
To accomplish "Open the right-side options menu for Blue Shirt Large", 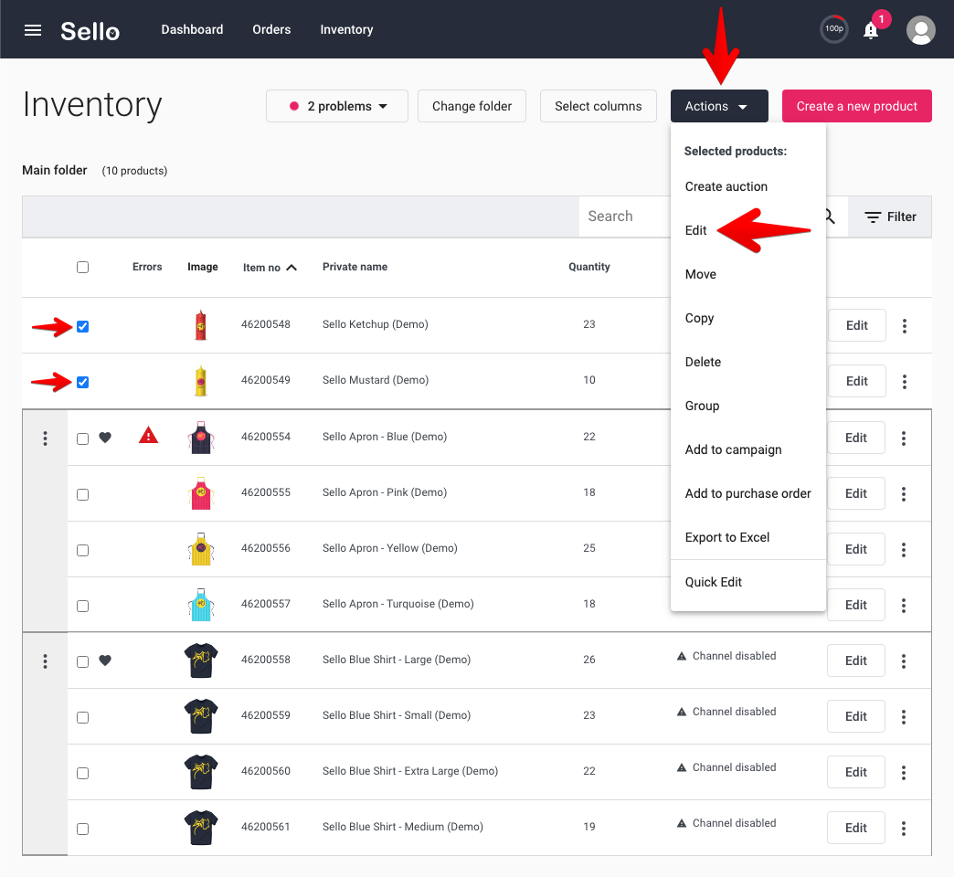I will coord(904,661).
